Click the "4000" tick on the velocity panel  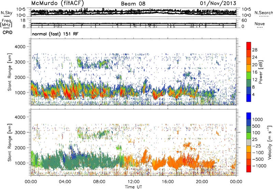[x=20, y=117]
